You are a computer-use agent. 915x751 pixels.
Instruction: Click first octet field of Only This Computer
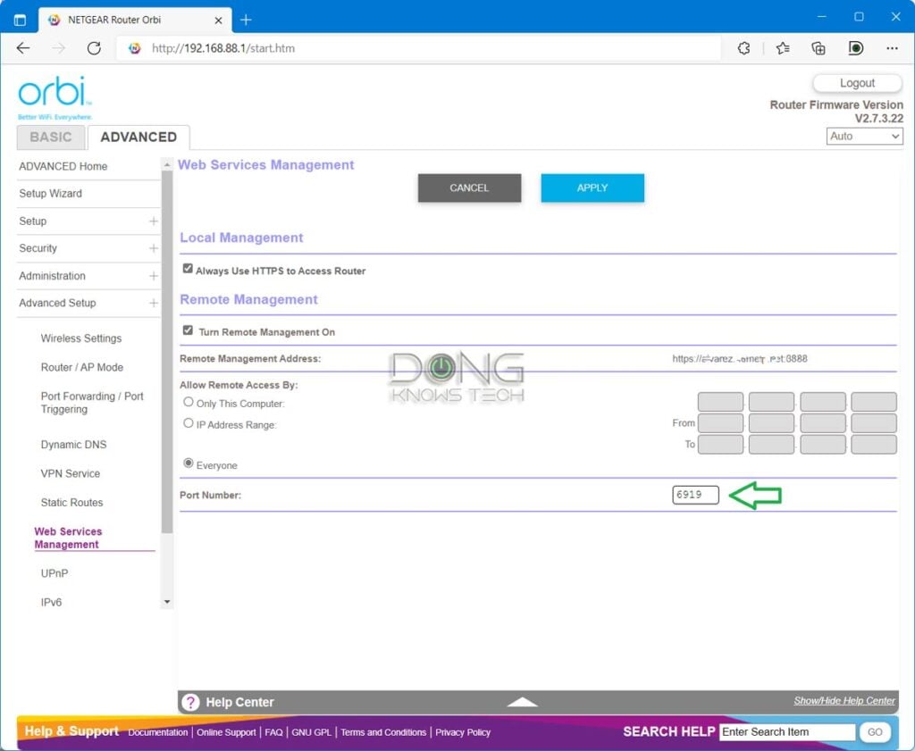tap(721, 402)
